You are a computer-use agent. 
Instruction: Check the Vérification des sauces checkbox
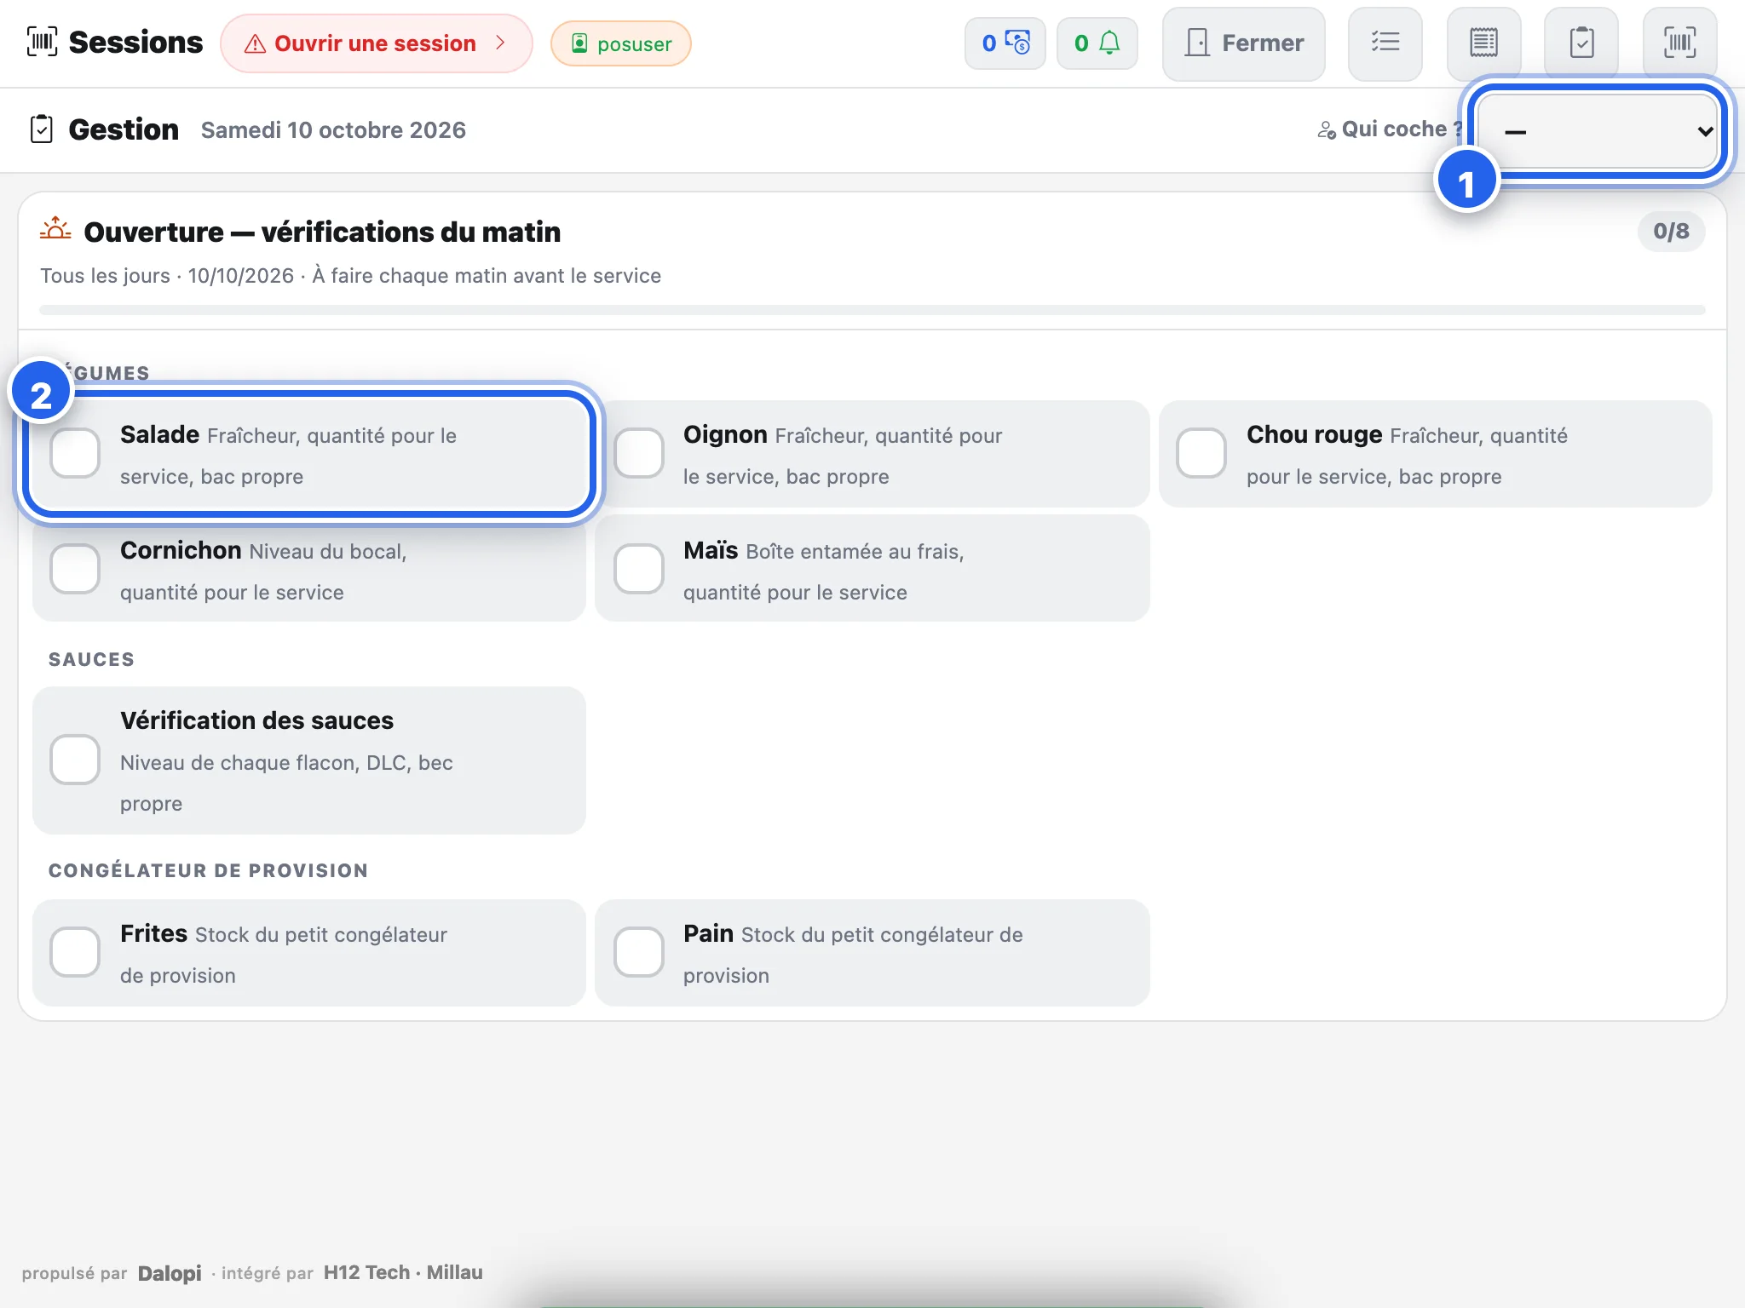coord(75,760)
